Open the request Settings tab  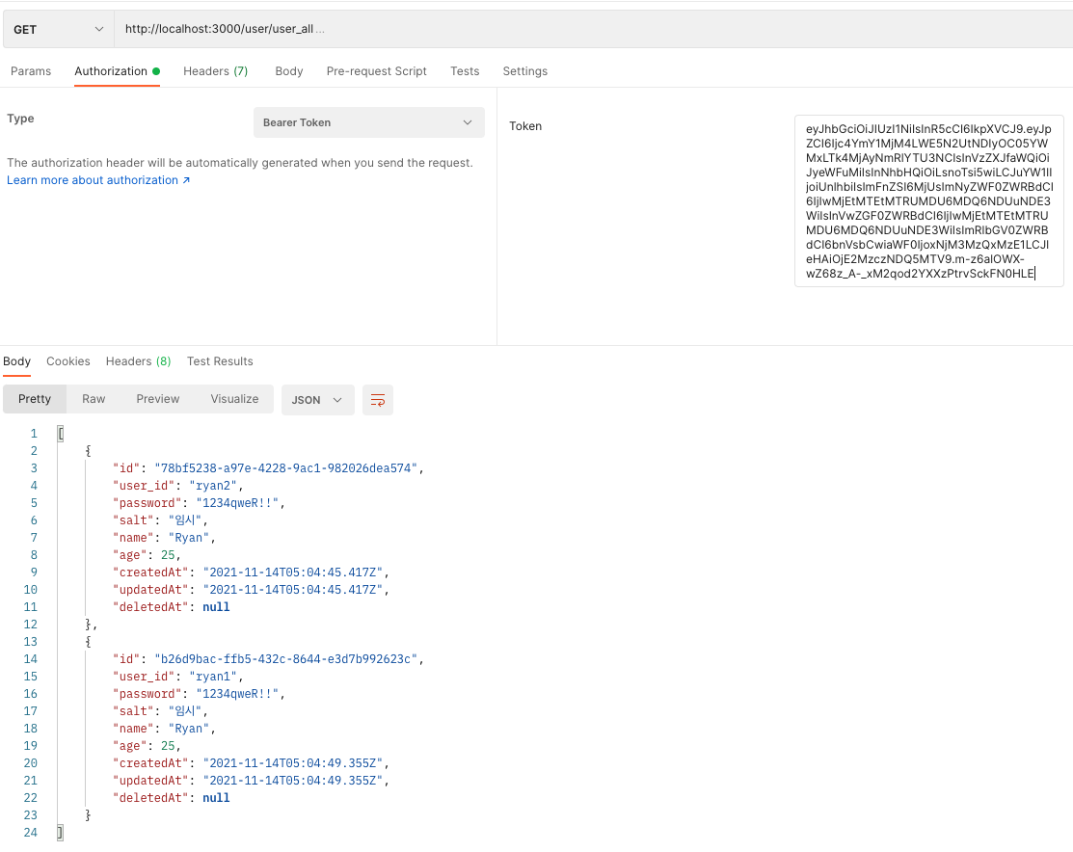point(524,70)
